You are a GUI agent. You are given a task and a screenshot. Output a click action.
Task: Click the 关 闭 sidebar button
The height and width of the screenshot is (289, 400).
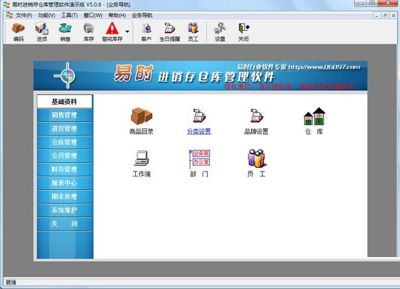(x=65, y=224)
